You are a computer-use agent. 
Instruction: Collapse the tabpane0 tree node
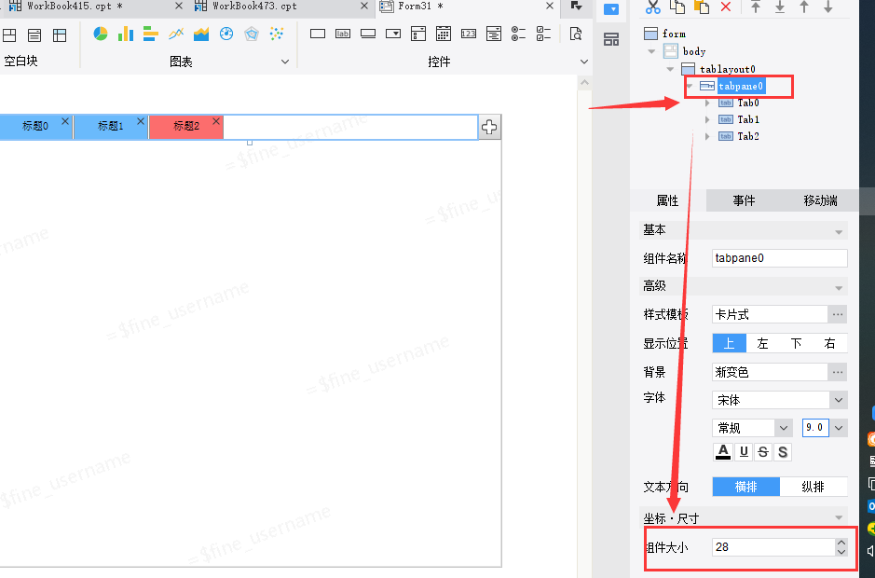[x=690, y=86]
